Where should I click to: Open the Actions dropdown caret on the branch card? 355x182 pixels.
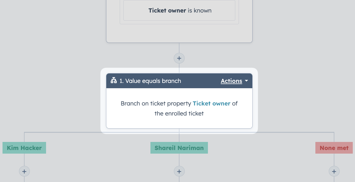point(246,81)
